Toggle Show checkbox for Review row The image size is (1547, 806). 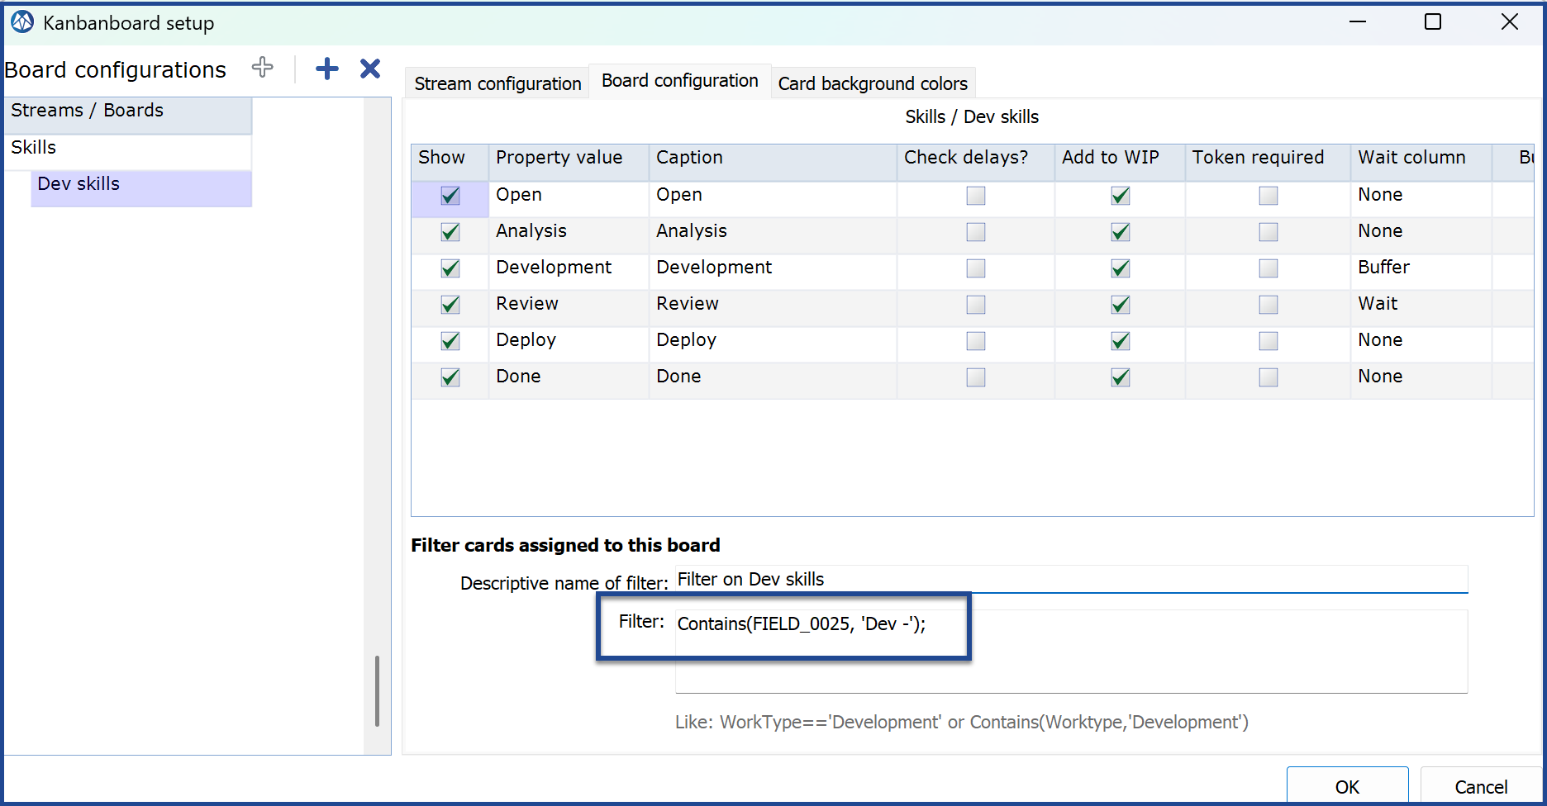coord(450,305)
